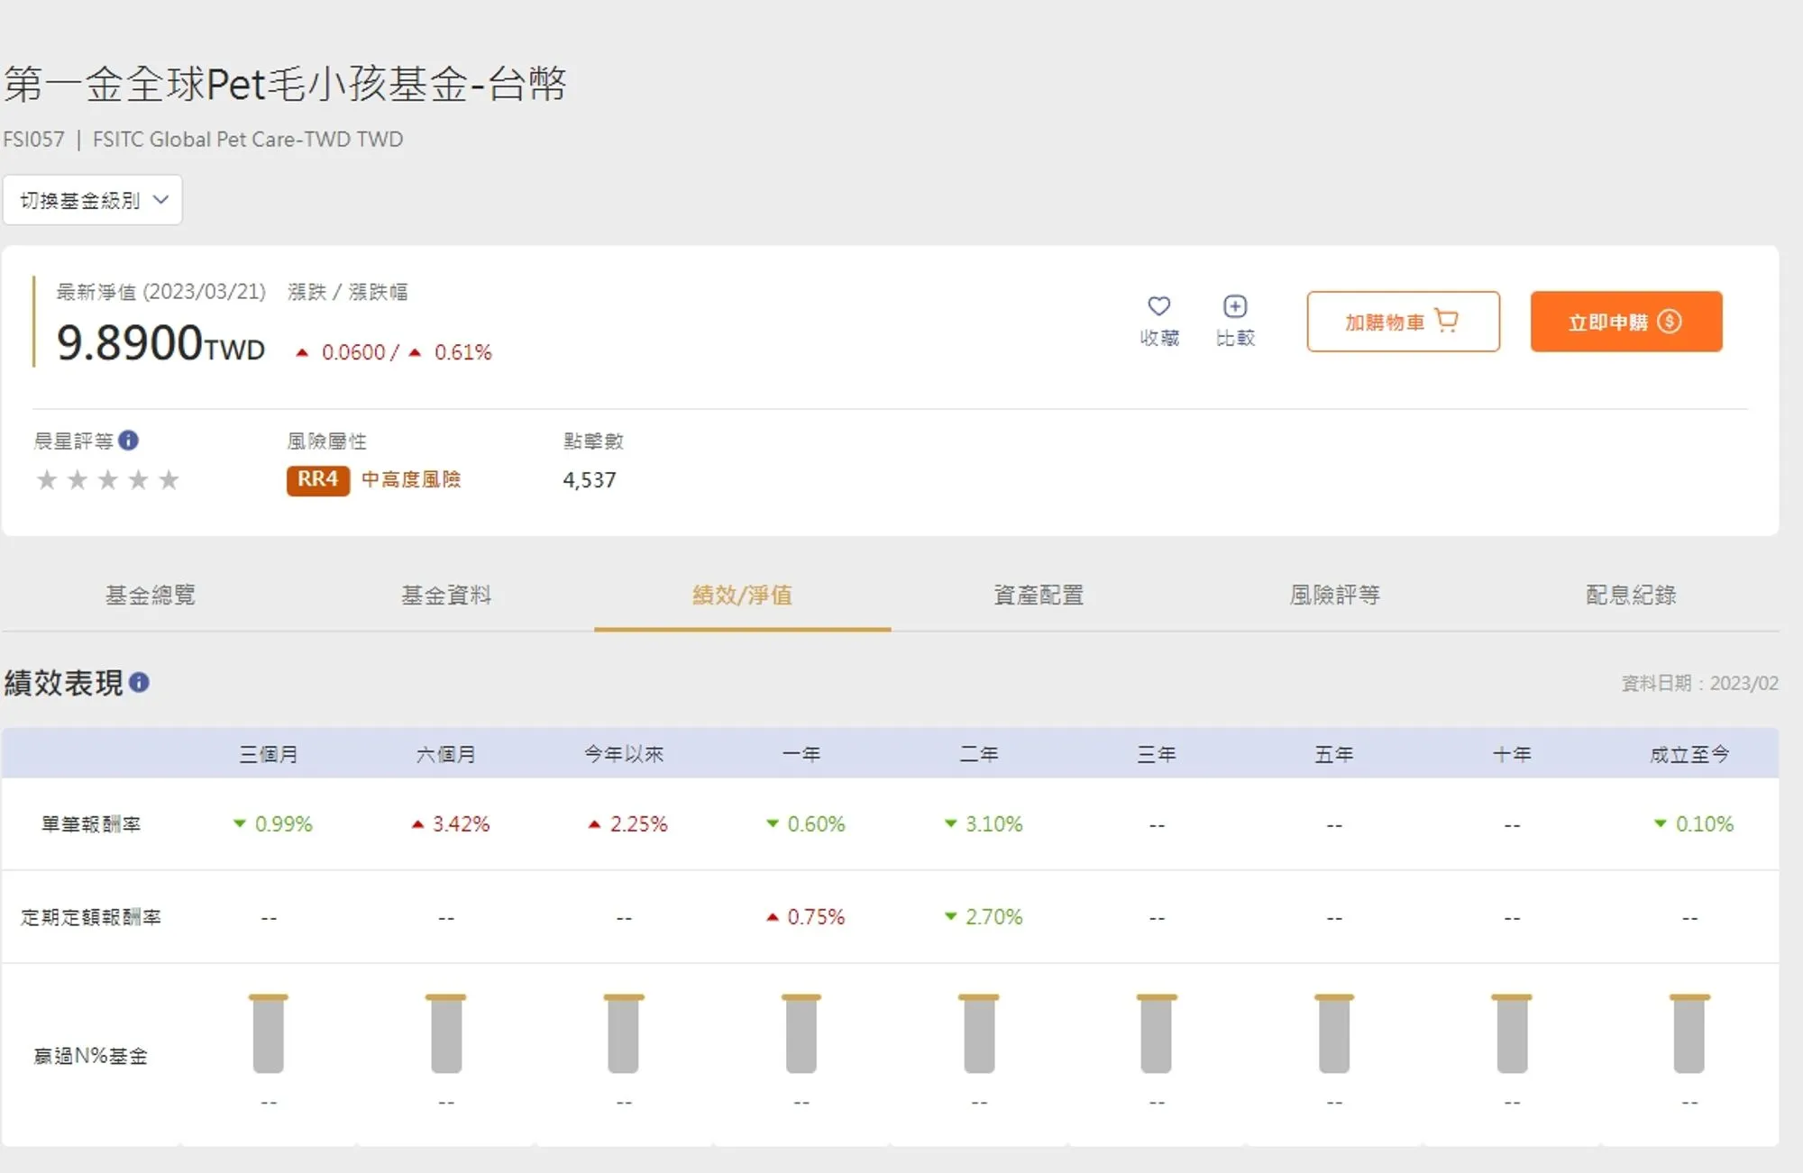Click the 成立至今 percentile bar
The image size is (1803, 1173).
coord(1689,1033)
